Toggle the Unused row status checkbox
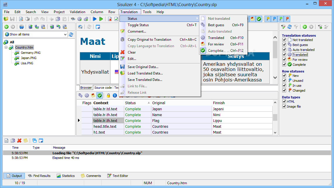Viewport: 334px width, 188px height. pyautogui.click(x=284, y=81)
